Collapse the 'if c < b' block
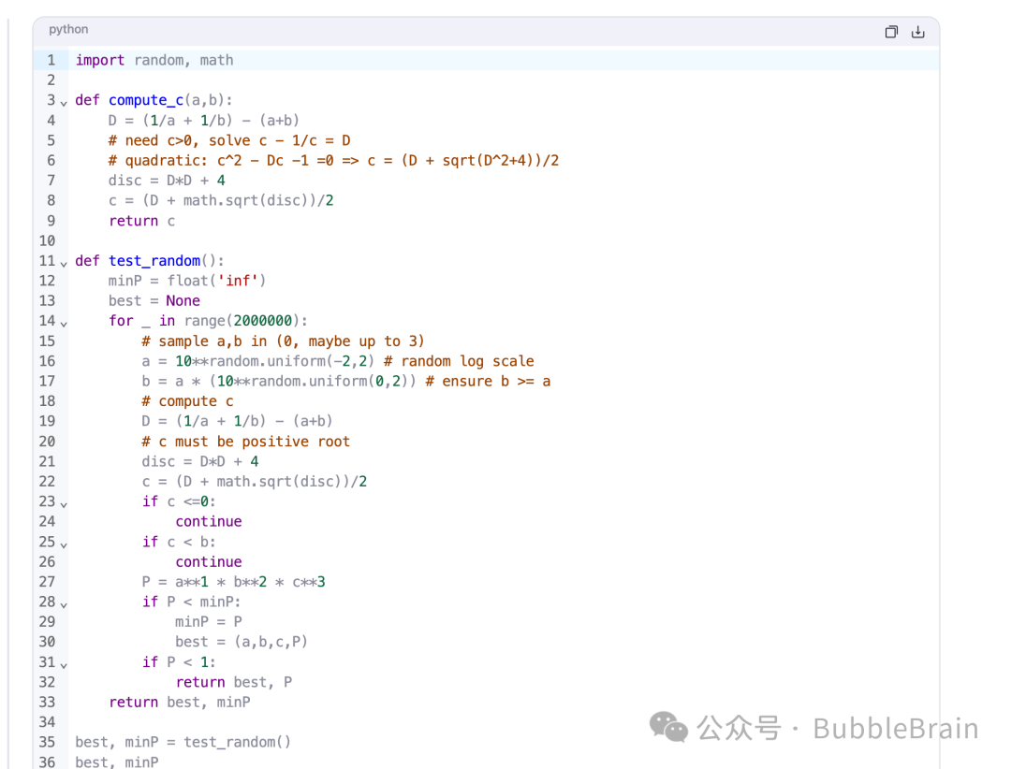 (64, 543)
